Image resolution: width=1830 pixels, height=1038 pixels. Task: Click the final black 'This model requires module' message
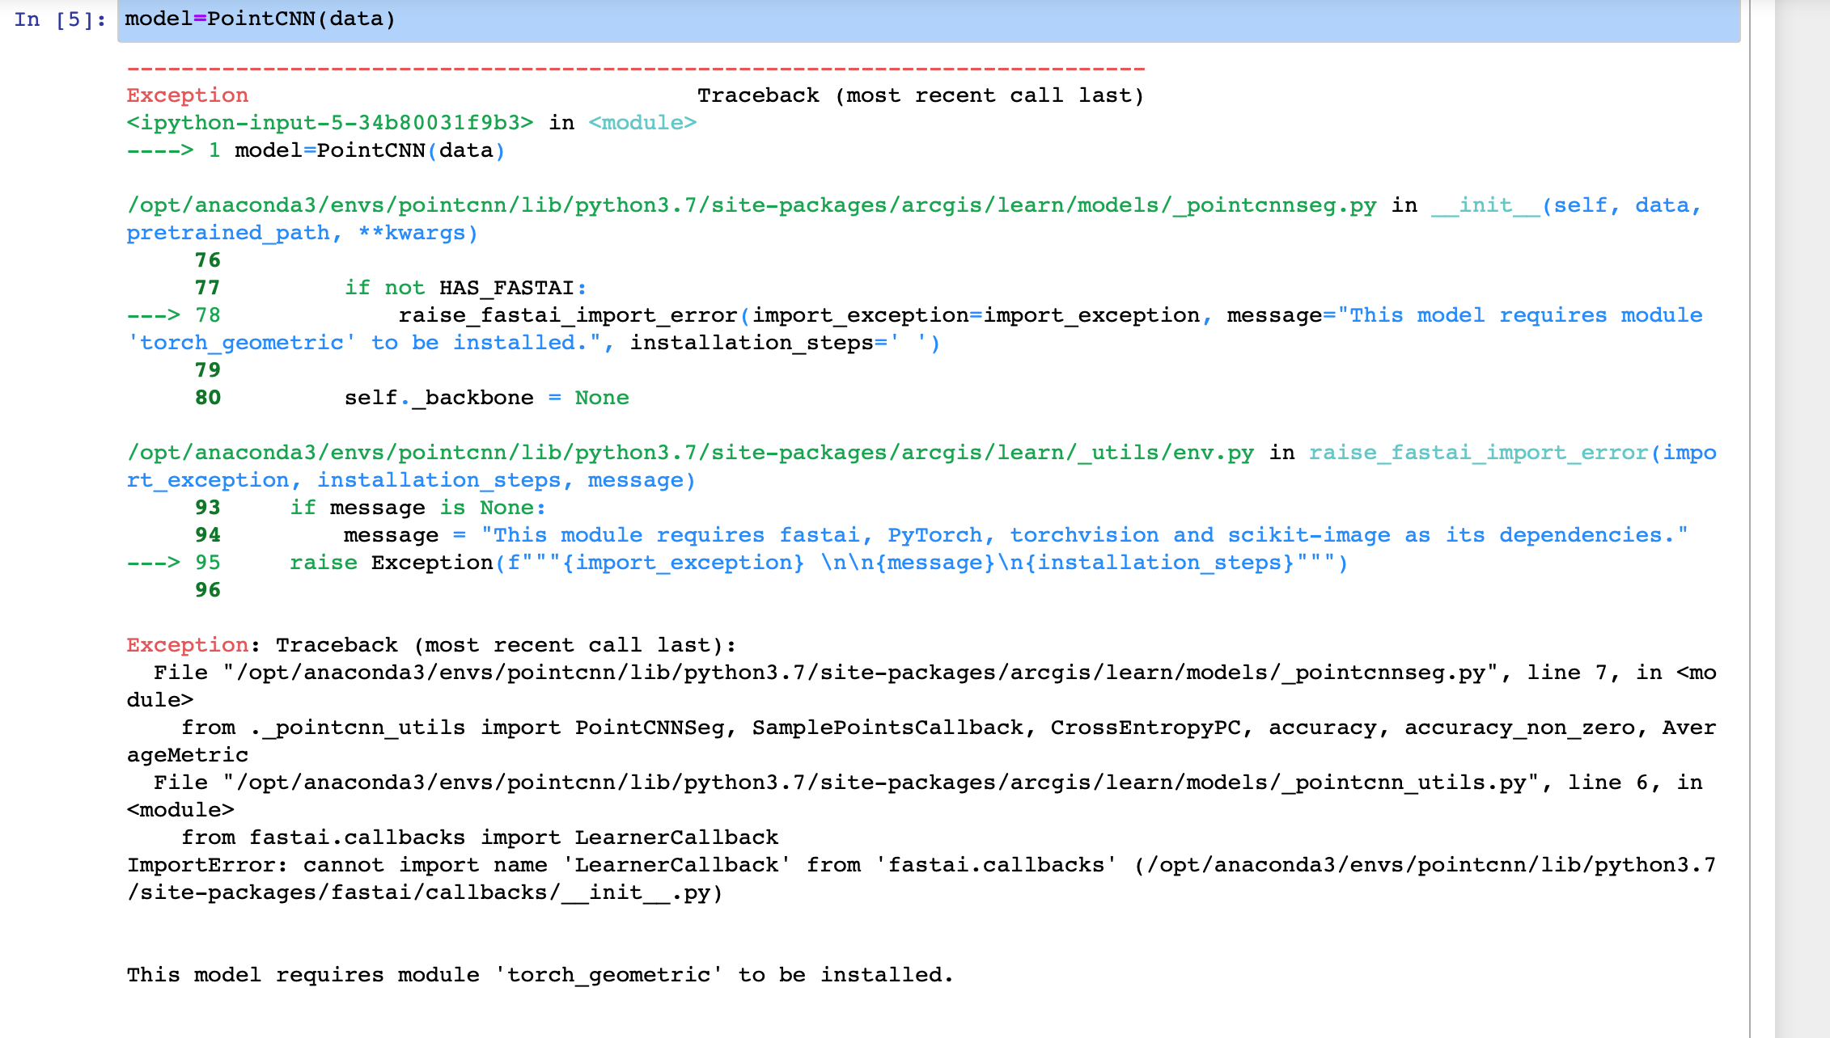point(540,975)
